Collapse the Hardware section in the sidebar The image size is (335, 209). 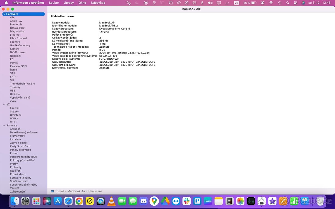click(x=4, y=14)
